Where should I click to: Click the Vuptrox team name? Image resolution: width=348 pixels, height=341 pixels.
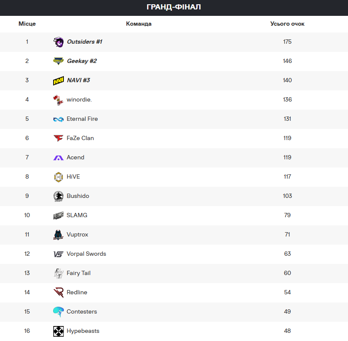[77, 234]
